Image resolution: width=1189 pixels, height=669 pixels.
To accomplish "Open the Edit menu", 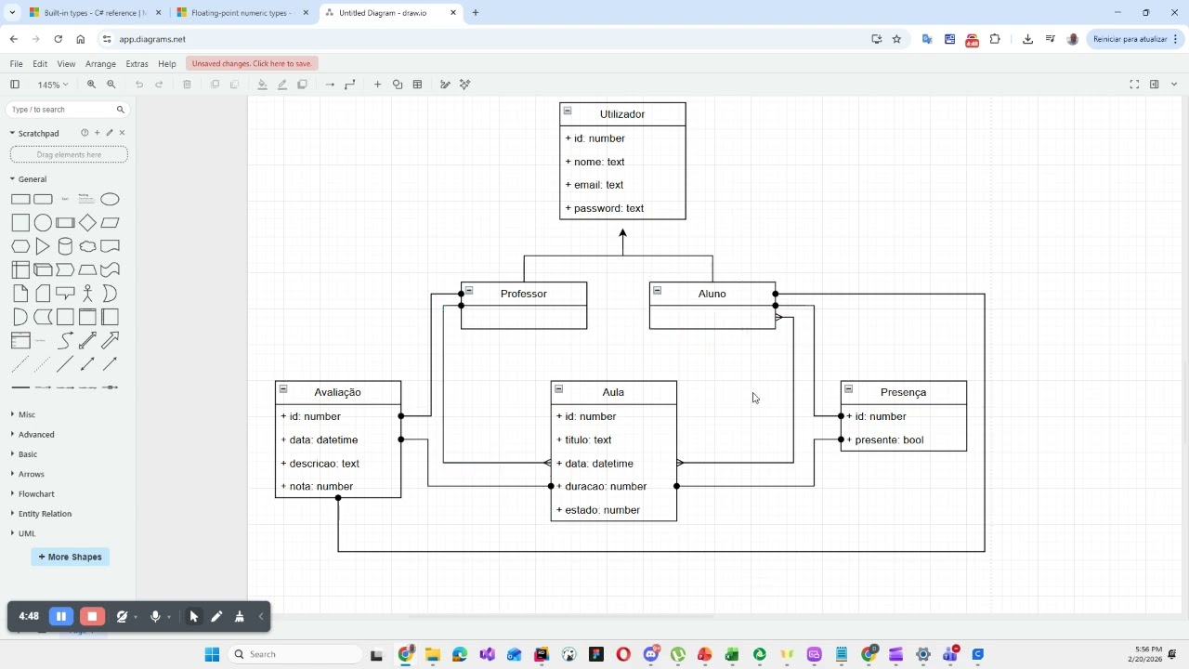I will (40, 64).
